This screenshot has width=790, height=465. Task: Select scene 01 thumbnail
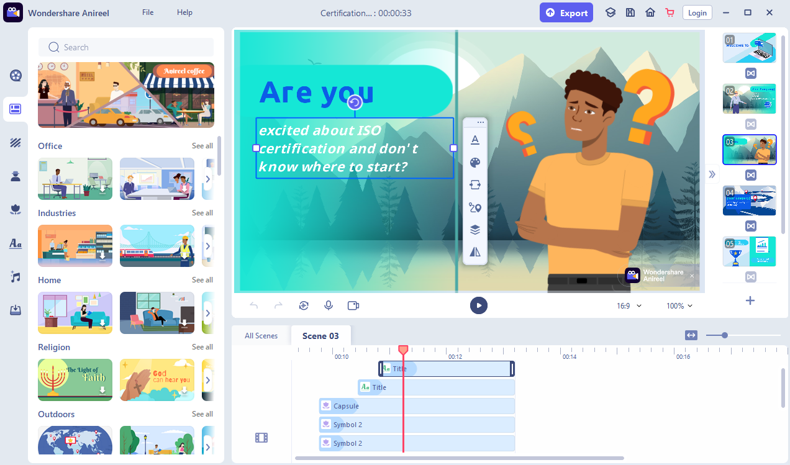(x=750, y=48)
